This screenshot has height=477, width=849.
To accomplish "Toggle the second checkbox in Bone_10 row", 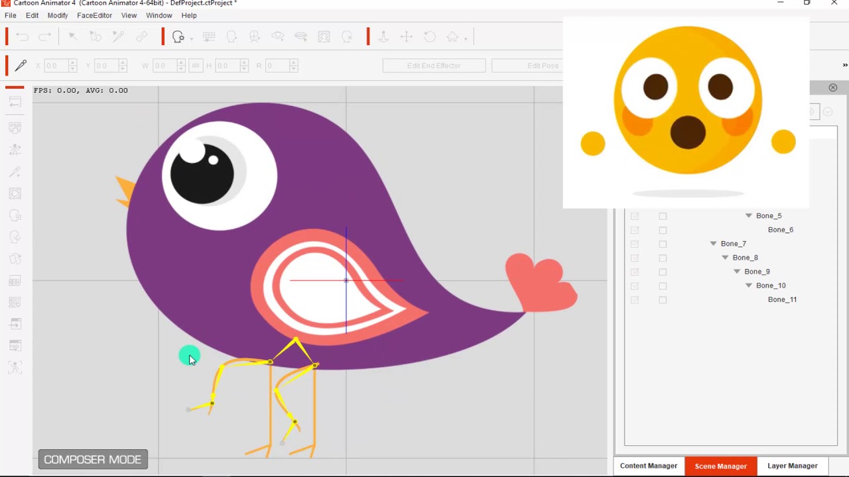I will tap(663, 286).
